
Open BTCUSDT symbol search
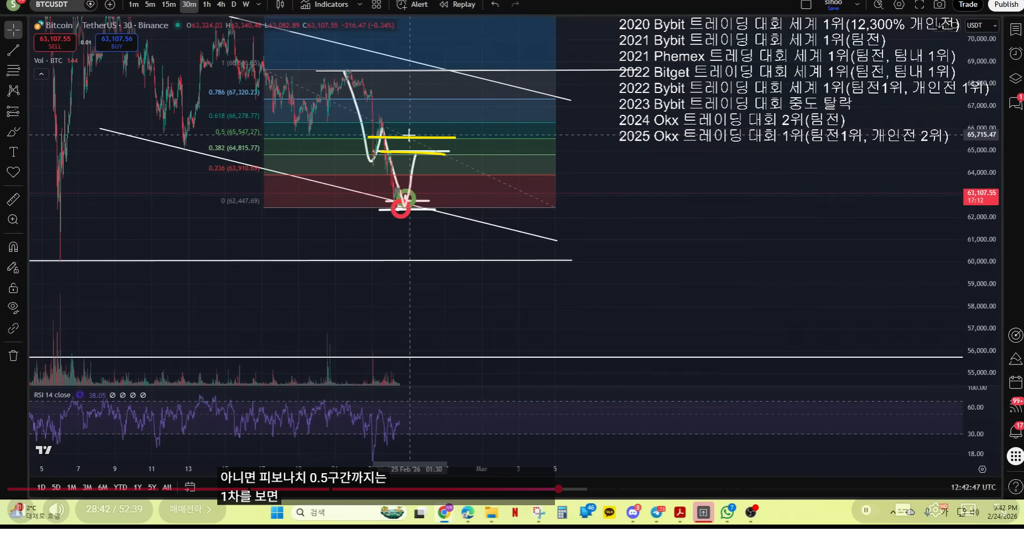point(51,4)
